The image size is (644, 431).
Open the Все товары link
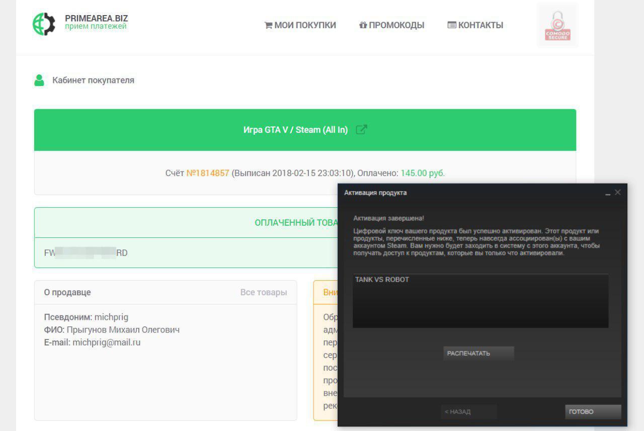[x=264, y=292]
